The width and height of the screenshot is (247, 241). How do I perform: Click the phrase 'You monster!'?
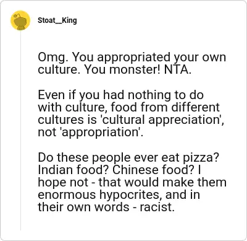(x=122, y=70)
